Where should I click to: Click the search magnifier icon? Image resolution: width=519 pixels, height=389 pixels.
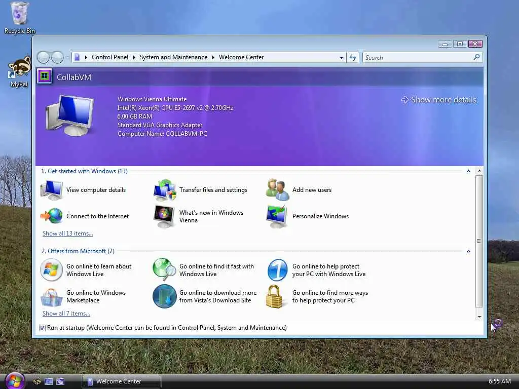tap(476, 57)
